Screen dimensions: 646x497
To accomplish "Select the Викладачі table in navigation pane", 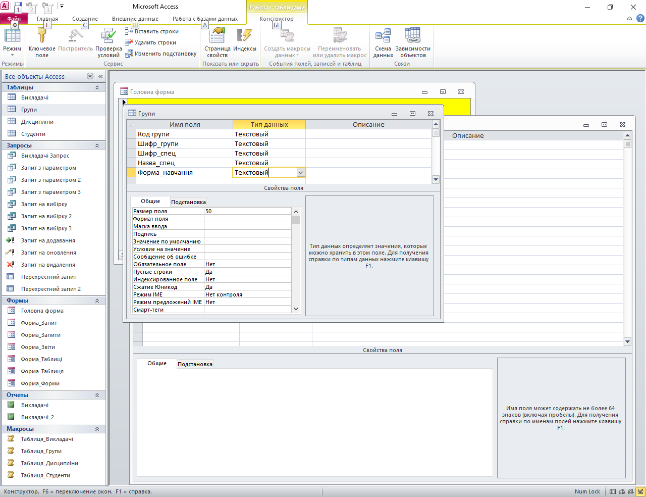I will [x=53, y=97].
